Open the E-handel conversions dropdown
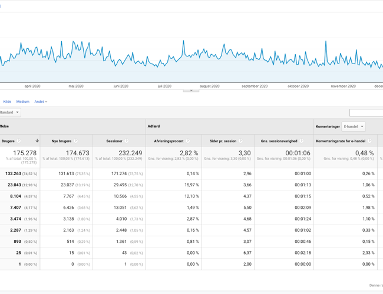Viewport: 383px width, 294px height. [354, 126]
